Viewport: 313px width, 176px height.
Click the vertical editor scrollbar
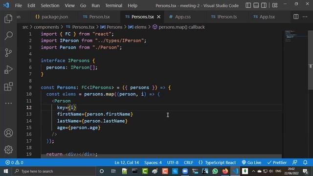pos(311,60)
